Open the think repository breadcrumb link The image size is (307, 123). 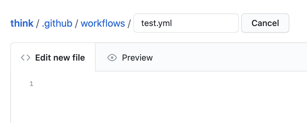pos(22,23)
